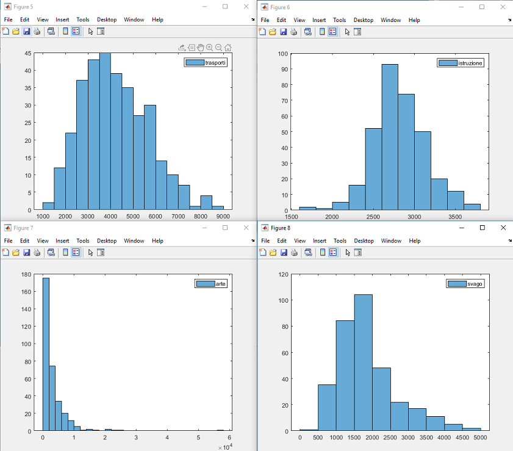Click export axes icon above trasporti plot
The width and height of the screenshot is (513, 451).
point(182,48)
